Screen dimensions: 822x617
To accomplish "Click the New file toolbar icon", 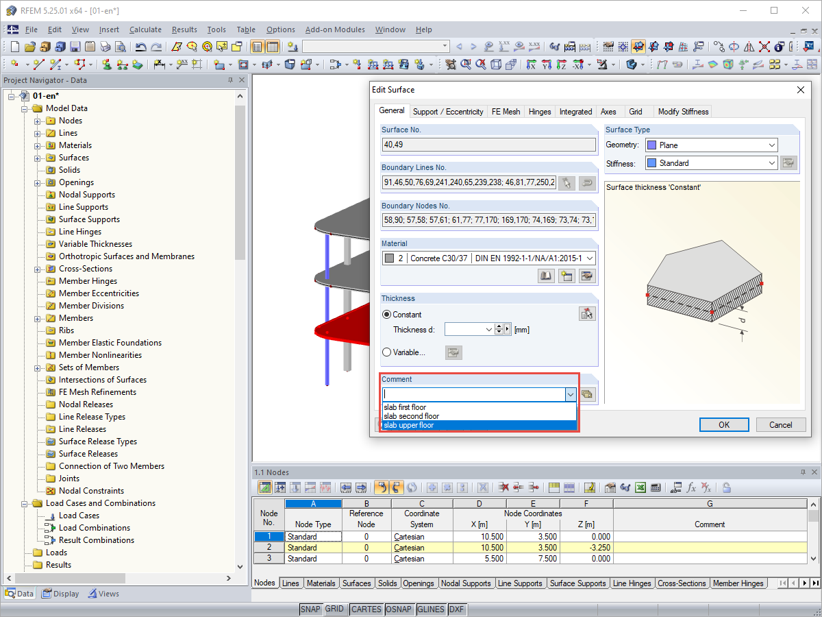I will [14, 47].
